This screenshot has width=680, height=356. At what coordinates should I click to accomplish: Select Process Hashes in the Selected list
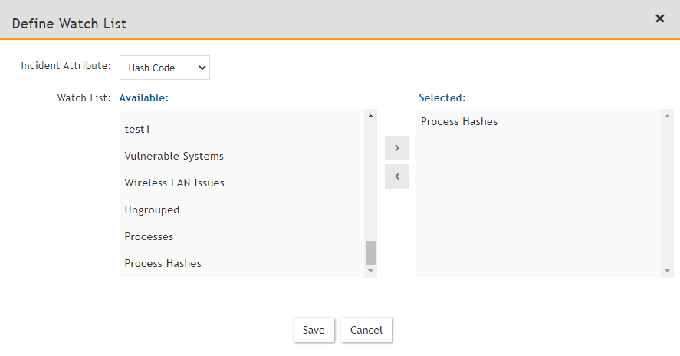459,121
